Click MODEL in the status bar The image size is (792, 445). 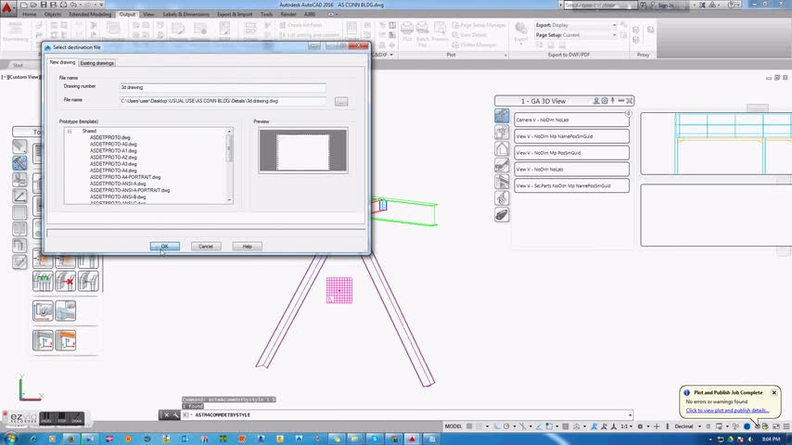click(x=453, y=426)
